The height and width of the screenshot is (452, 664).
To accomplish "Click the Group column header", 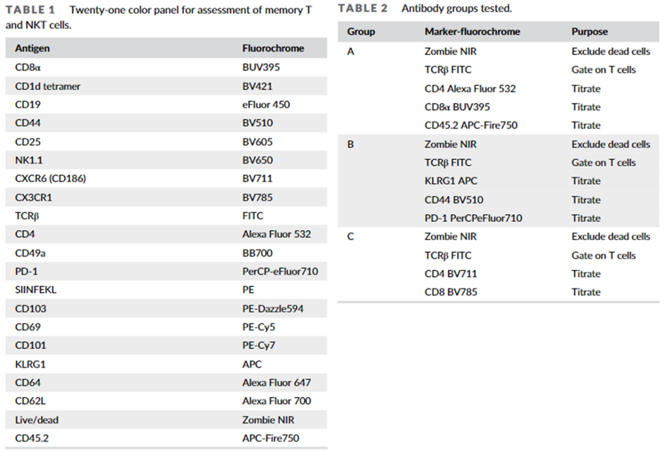I will pyautogui.click(x=361, y=31).
